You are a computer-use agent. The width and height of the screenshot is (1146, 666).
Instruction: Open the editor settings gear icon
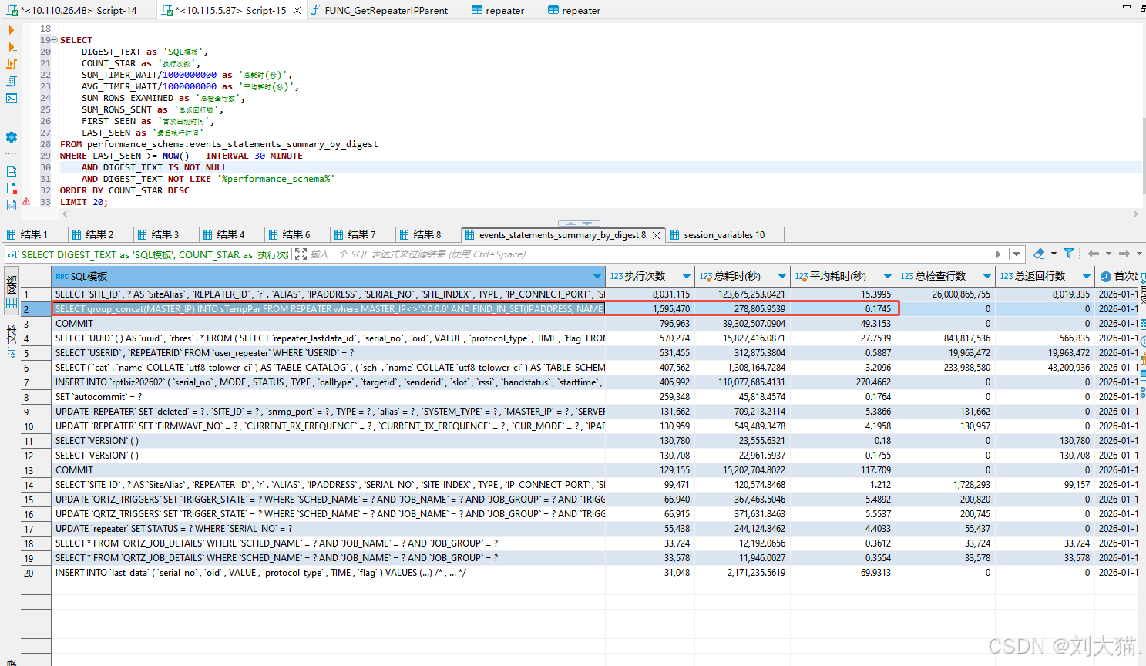click(12, 137)
